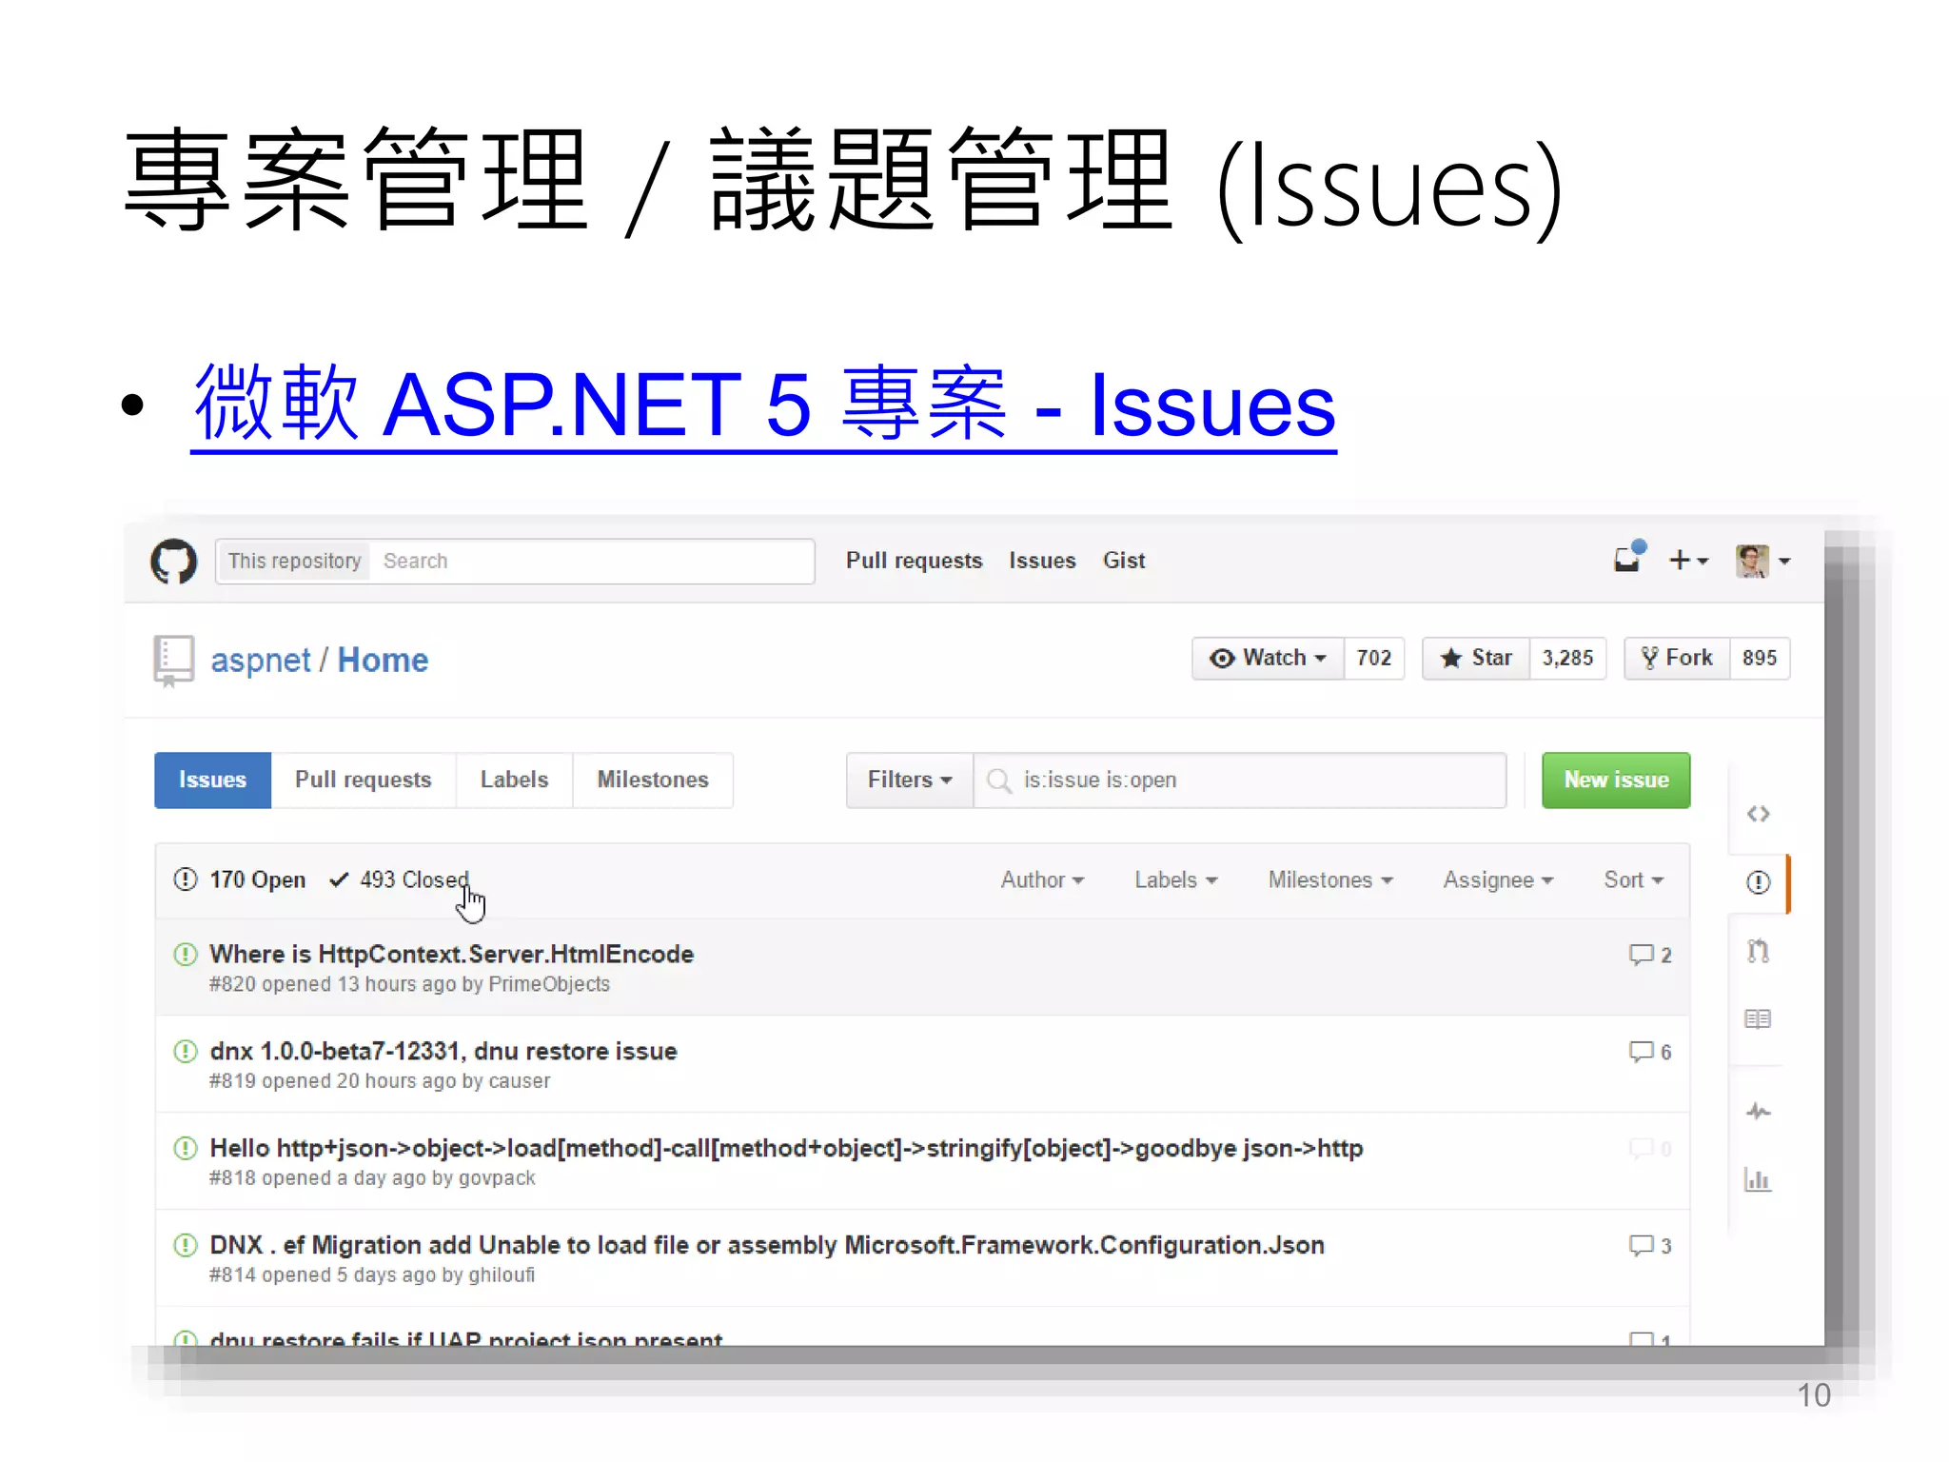The image size is (1949, 1462).
Task: Click search magnifier in filter box
Action: coord(999,780)
